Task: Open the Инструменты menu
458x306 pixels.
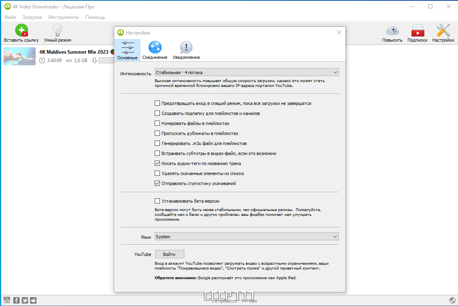Action: click(64, 17)
